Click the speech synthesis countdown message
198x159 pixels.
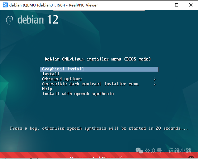pos(99,128)
